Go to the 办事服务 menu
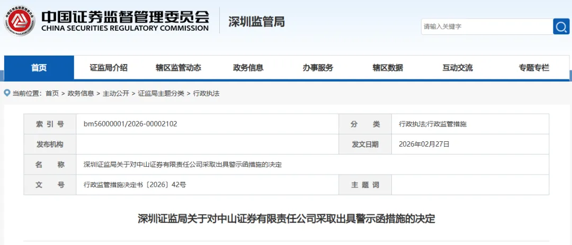 coord(318,67)
